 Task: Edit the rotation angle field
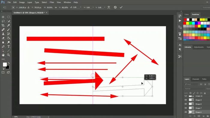click(76, 7)
